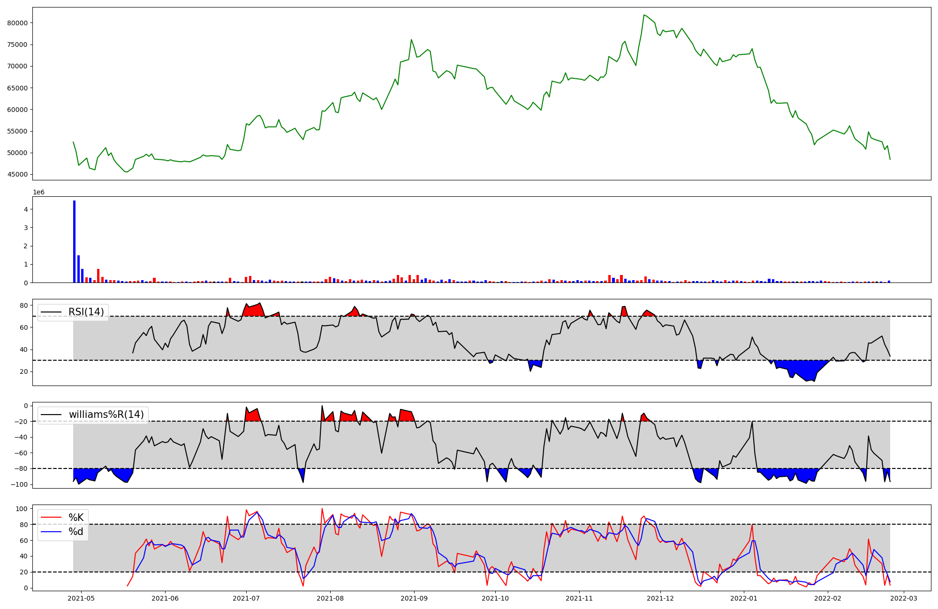Select the %d legend entry text

point(76,532)
